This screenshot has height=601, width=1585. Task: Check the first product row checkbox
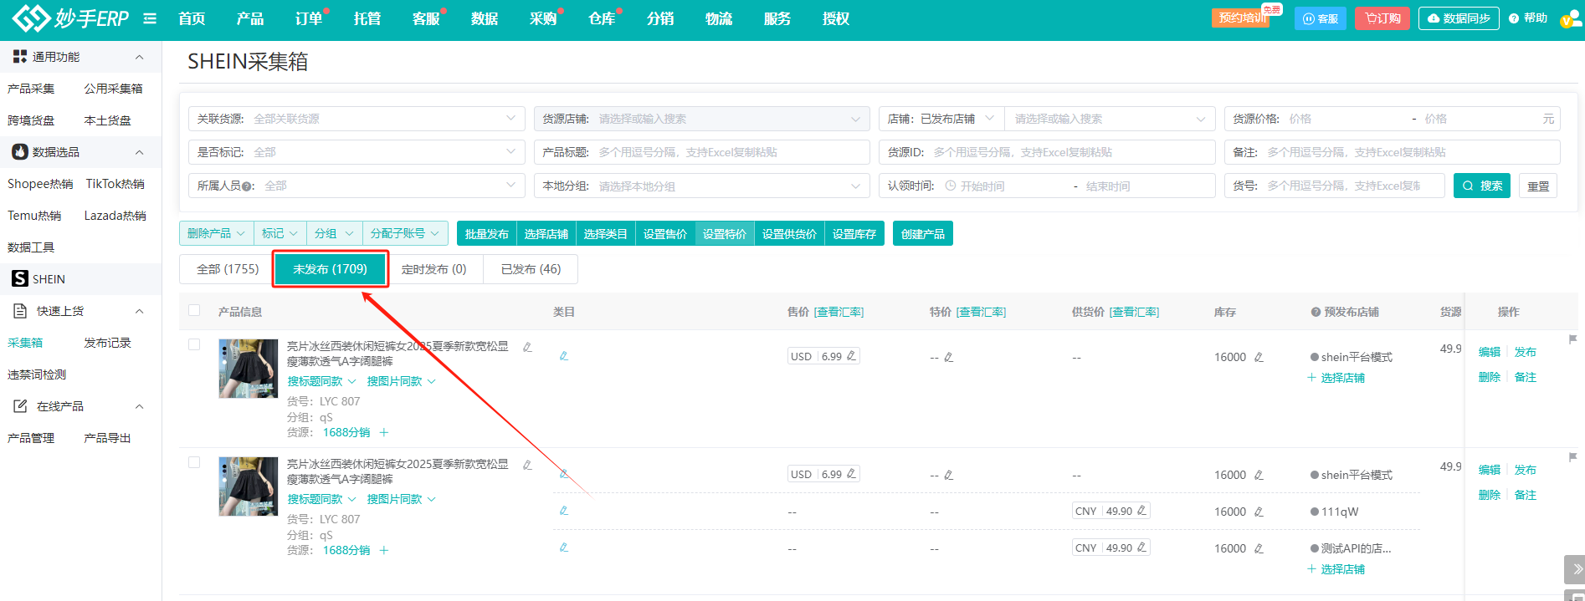[x=194, y=344]
